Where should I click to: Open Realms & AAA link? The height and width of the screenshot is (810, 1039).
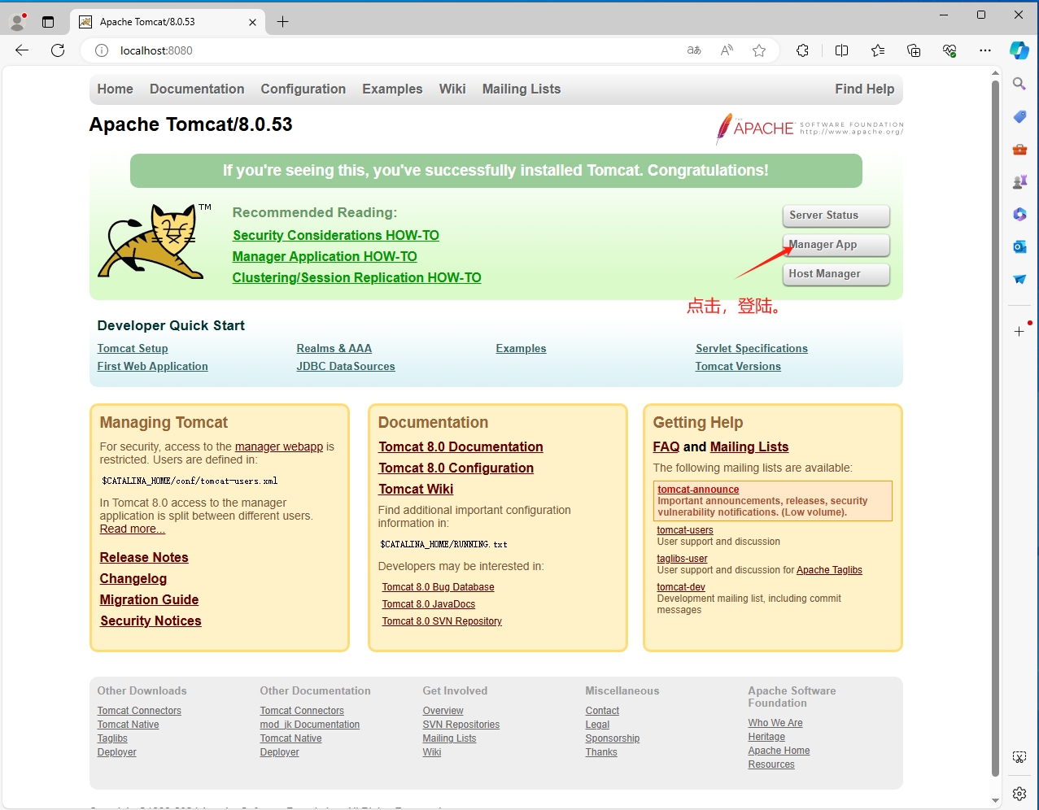click(334, 348)
